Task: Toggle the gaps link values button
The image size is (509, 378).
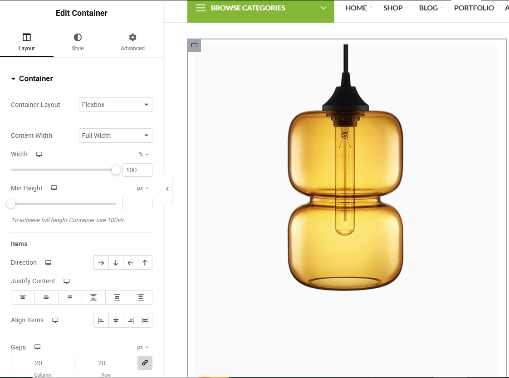Action: coord(145,363)
